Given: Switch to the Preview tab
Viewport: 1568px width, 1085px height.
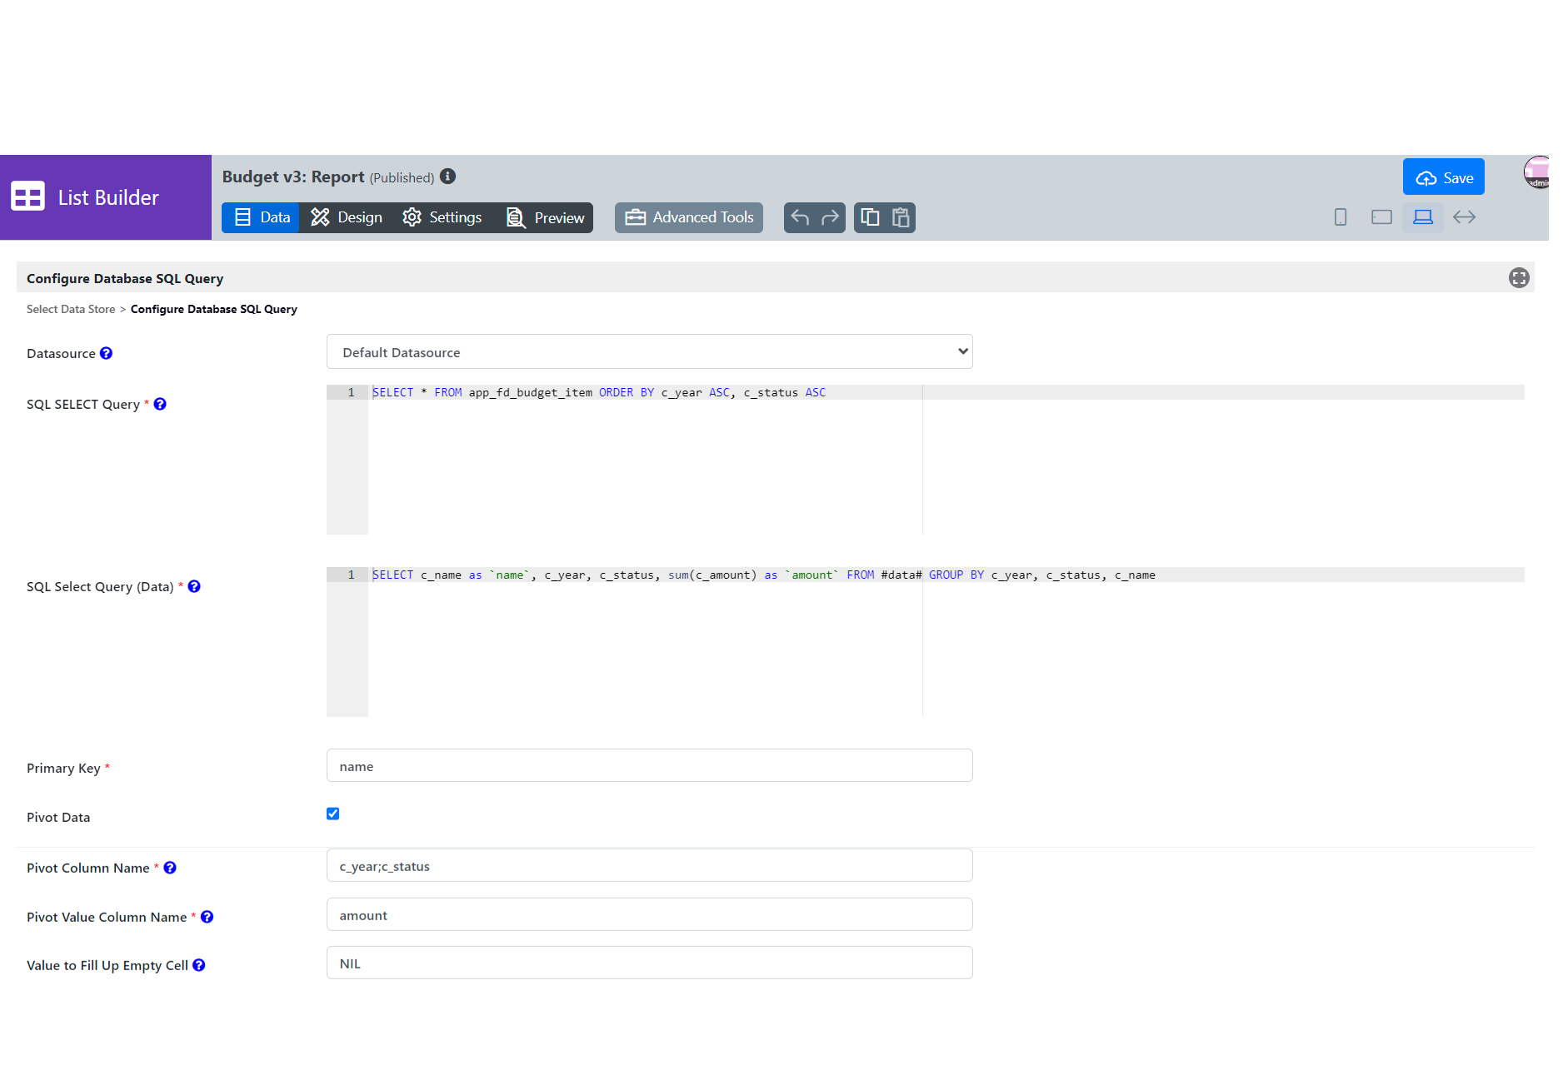Looking at the screenshot, I should 546,217.
